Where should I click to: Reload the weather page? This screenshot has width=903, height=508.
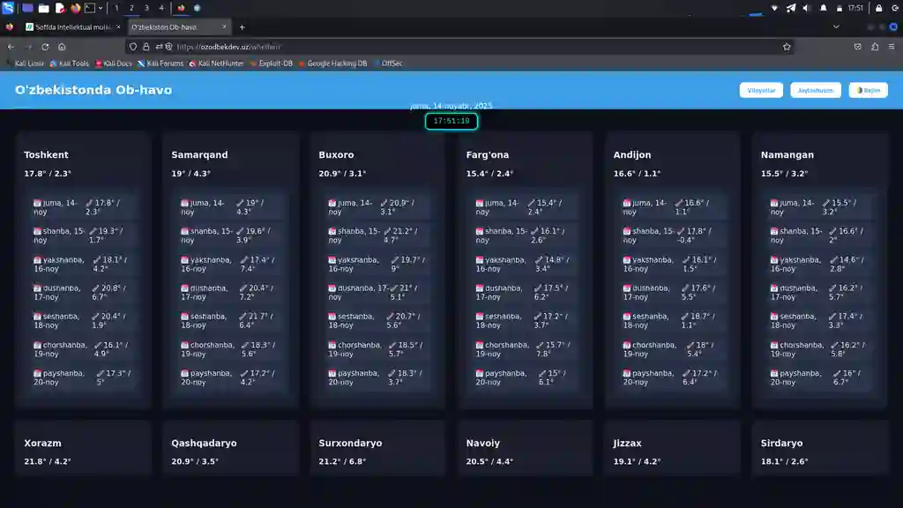[45, 47]
